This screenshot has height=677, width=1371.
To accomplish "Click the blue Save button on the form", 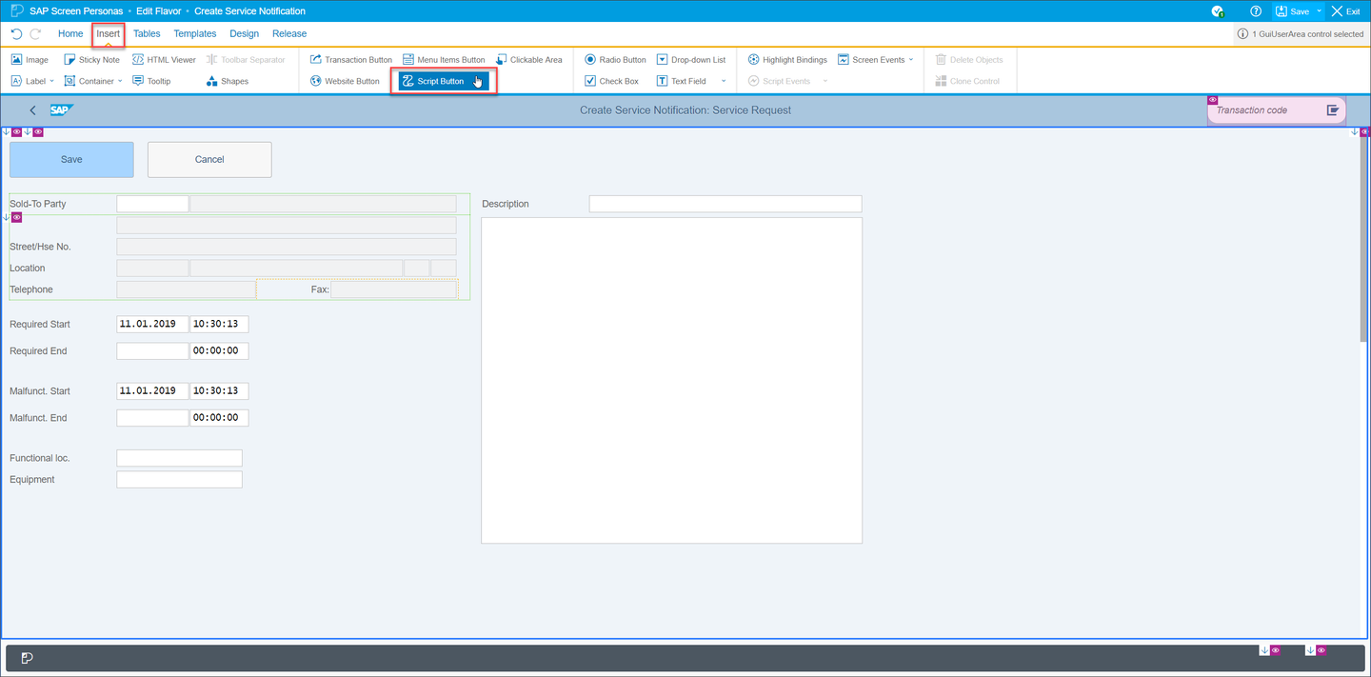I will pos(71,159).
